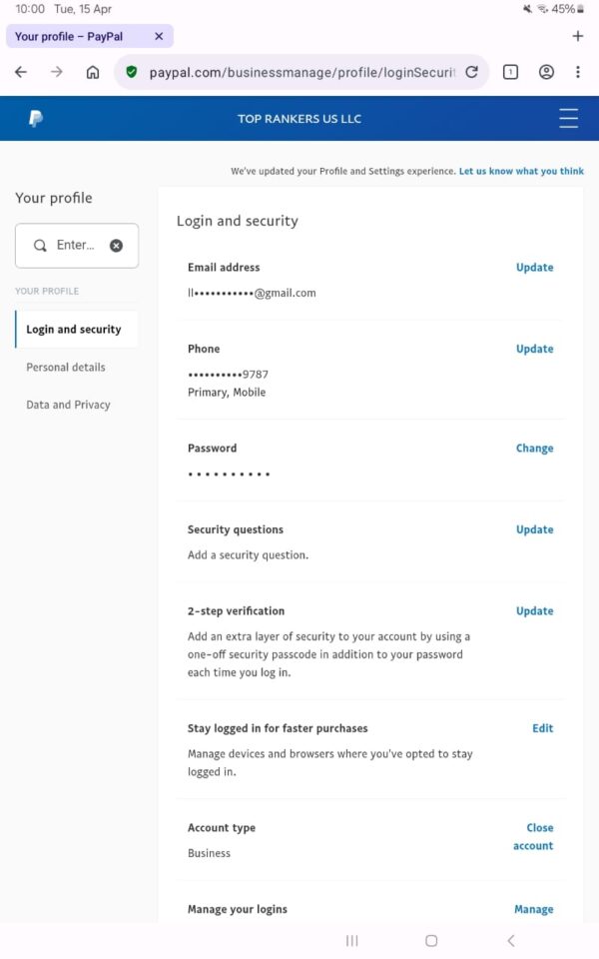Screen dimensions: 599x959
Task: Reload the page in browser
Action: click(x=471, y=72)
